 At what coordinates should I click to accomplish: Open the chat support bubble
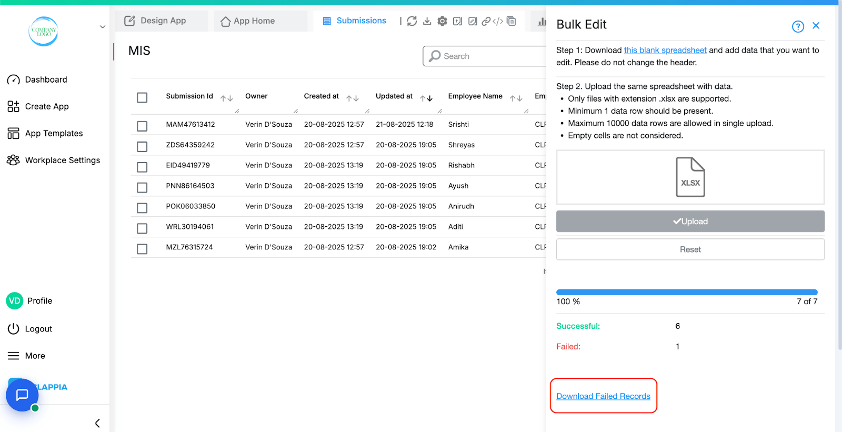point(22,395)
